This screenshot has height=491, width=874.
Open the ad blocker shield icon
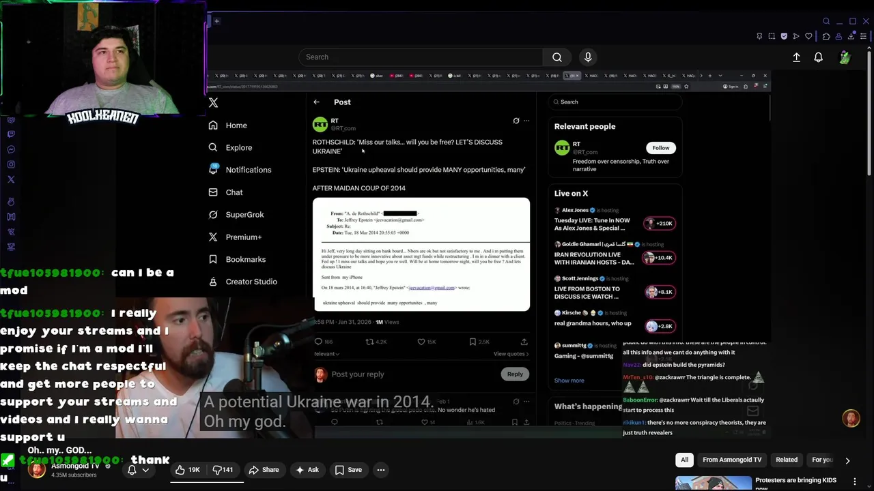784,36
